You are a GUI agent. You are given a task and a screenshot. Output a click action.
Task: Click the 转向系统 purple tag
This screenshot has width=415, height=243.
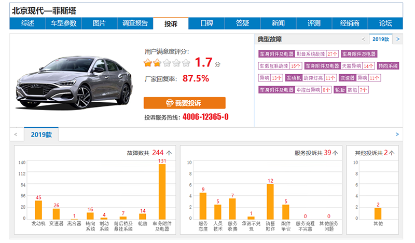click(388, 66)
